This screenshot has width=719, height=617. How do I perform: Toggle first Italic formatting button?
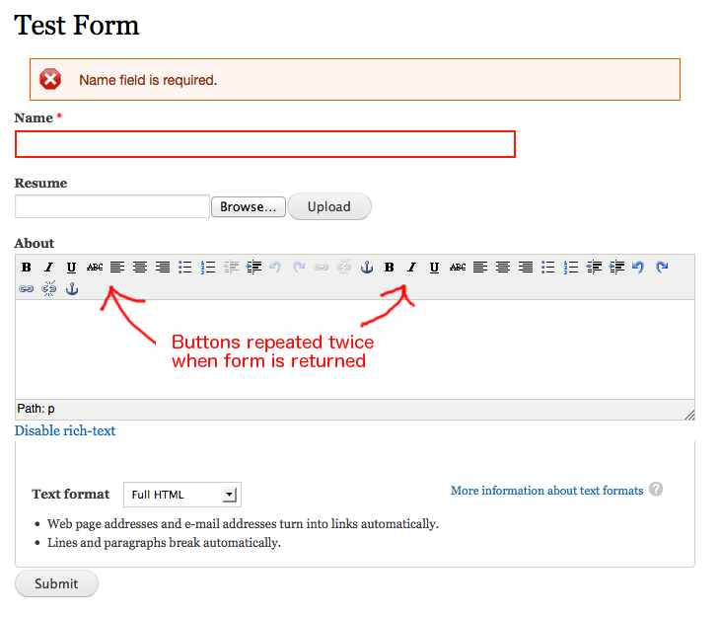tap(48, 268)
